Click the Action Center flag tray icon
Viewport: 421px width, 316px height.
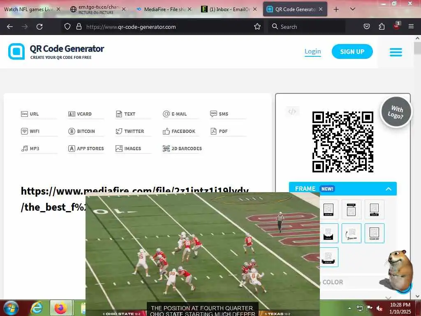pyautogui.click(x=370, y=308)
